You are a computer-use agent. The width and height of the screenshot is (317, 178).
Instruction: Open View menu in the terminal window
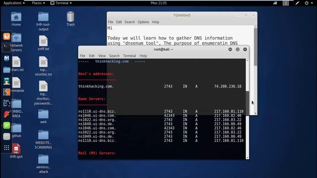pos(102,56)
